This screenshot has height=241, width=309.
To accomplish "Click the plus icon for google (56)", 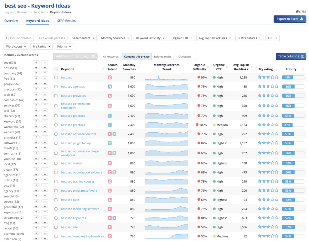I will point(36,83).
